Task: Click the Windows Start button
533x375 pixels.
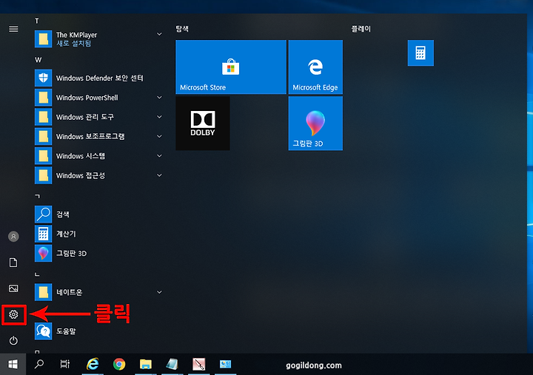Action: click(13, 365)
